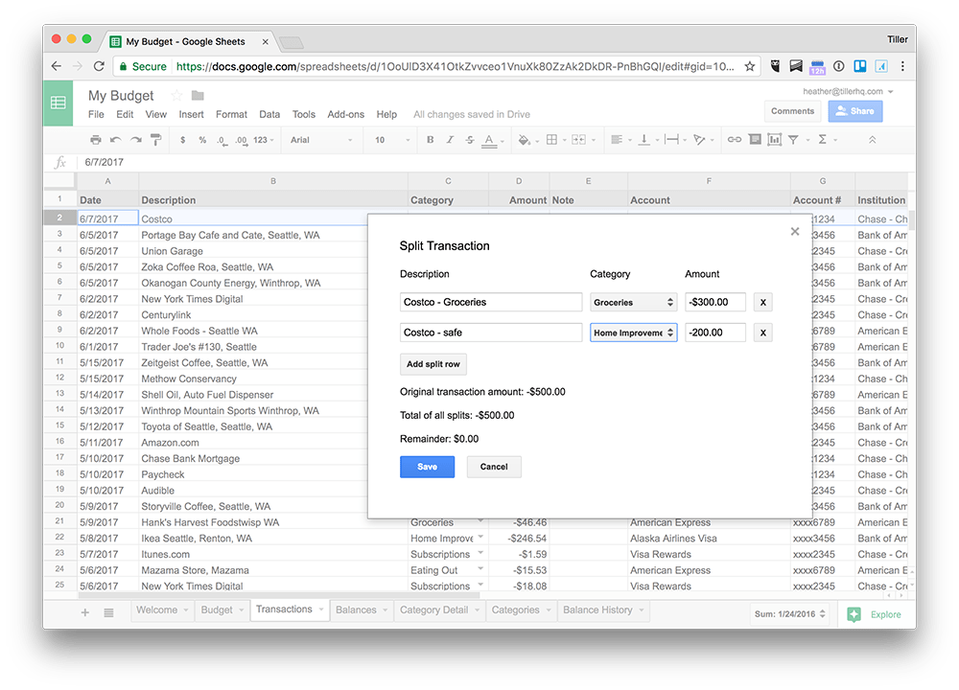Apply percent format icon
959x690 pixels.
pyautogui.click(x=202, y=140)
